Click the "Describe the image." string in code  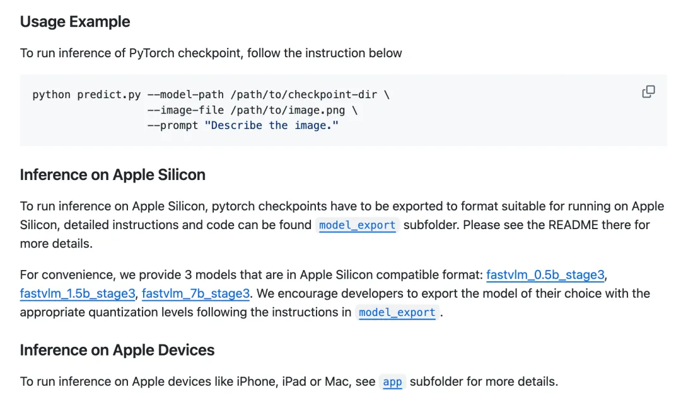coord(271,126)
